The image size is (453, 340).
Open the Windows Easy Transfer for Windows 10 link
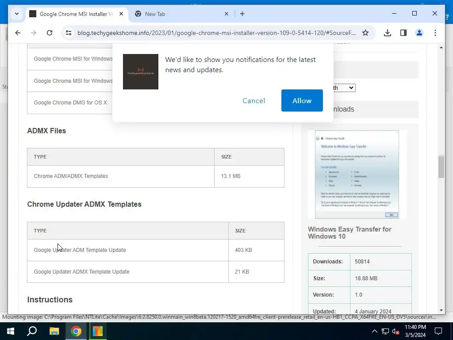click(349, 233)
